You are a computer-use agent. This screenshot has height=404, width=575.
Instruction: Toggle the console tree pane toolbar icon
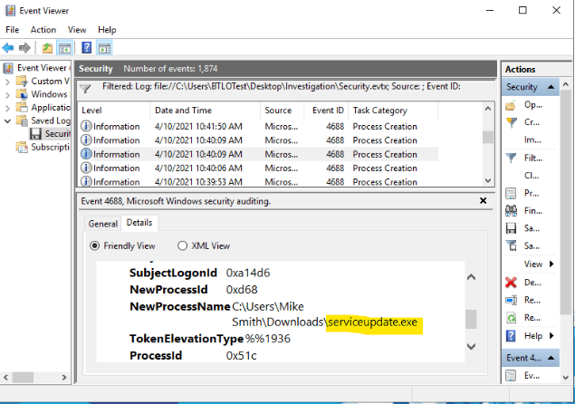point(65,48)
